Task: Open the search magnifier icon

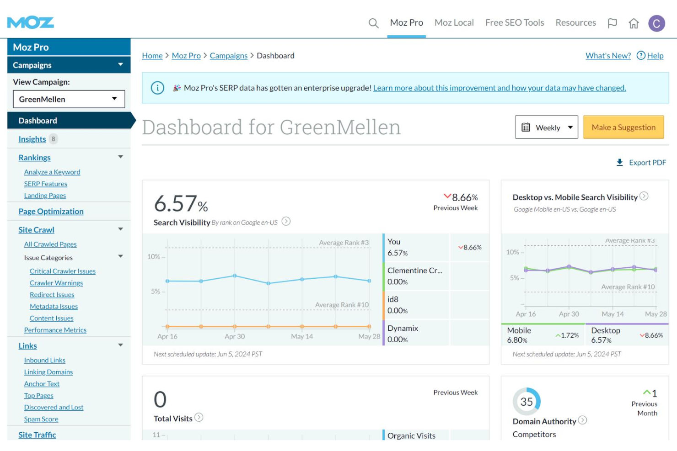Action: (373, 23)
